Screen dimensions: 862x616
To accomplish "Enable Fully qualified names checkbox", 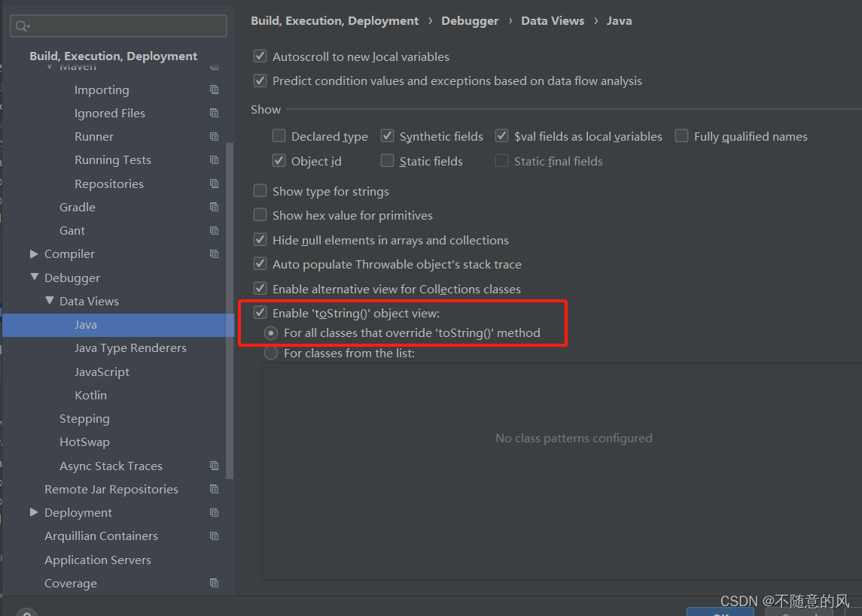I will 681,135.
